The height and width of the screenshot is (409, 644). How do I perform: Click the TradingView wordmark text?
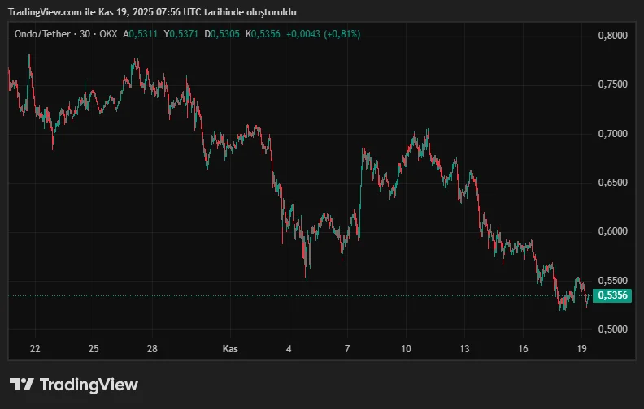[89, 385]
